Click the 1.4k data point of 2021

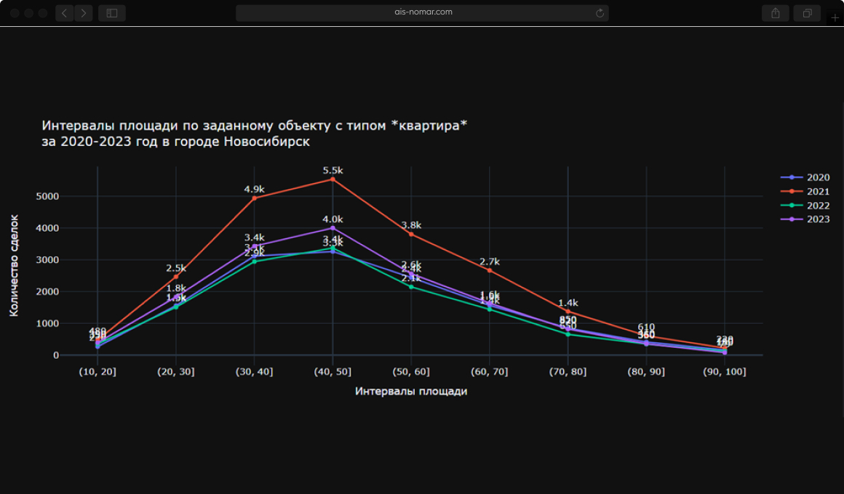pos(568,312)
